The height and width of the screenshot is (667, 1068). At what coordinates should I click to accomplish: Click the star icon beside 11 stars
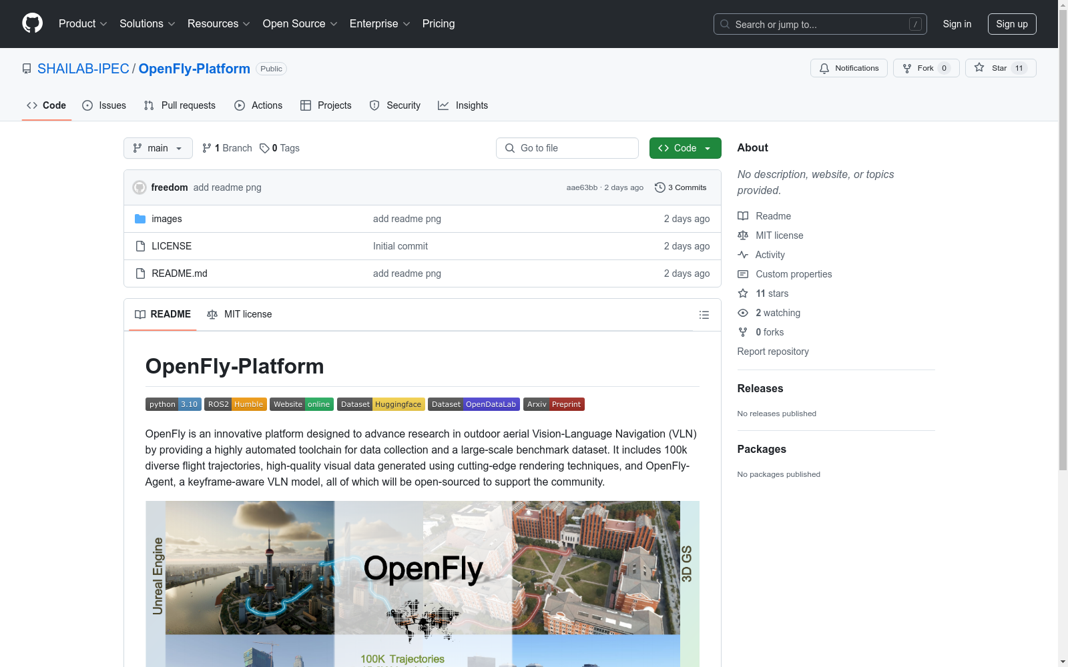(x=743, y=293)
